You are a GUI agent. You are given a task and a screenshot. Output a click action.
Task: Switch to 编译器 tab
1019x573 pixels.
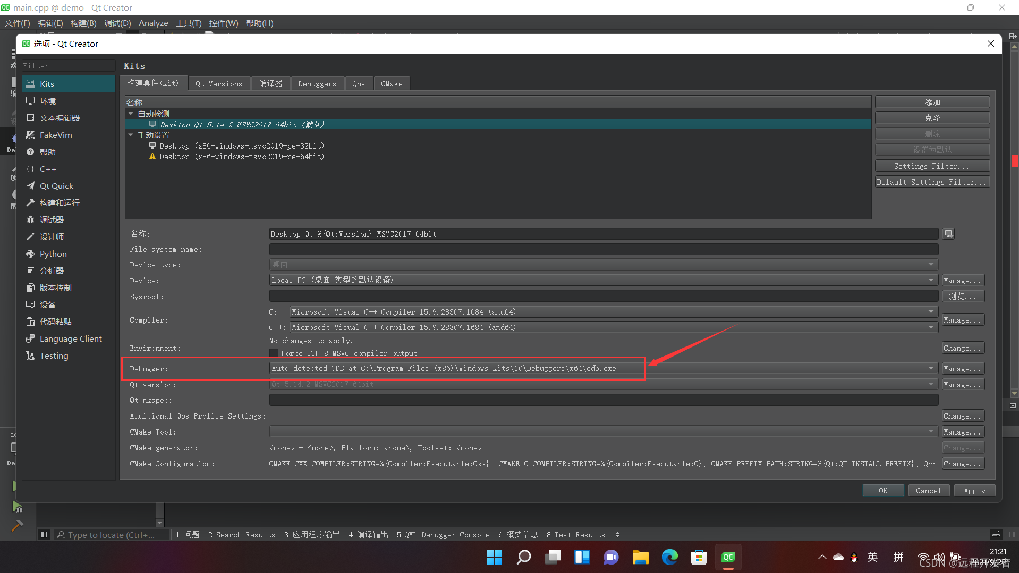point(270,83)
